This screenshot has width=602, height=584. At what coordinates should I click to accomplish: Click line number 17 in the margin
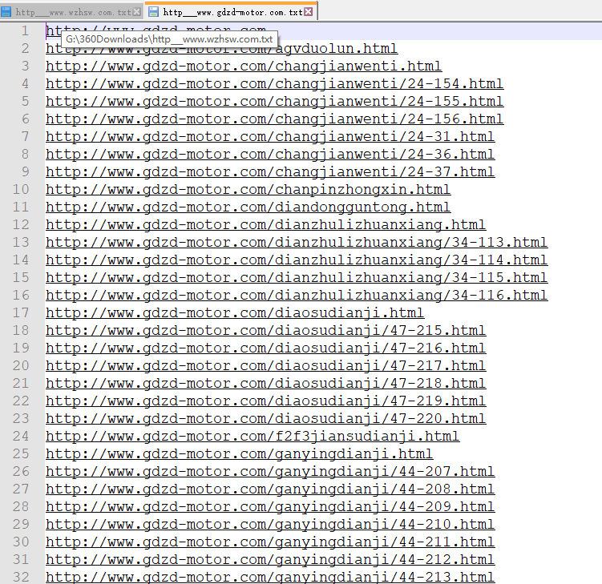coord(21,313)
